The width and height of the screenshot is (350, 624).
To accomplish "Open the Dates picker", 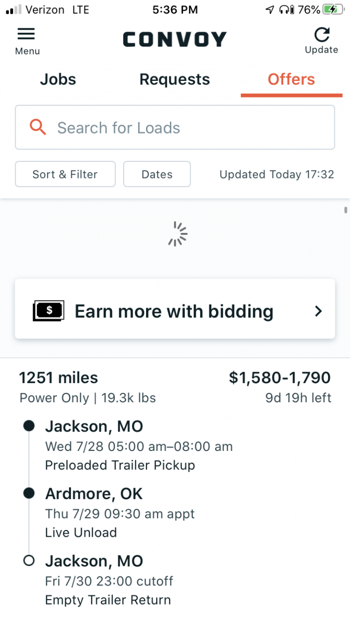I will pyautogui.click(x=157, y=174).
